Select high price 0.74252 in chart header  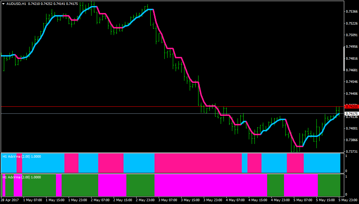(47, 4)
